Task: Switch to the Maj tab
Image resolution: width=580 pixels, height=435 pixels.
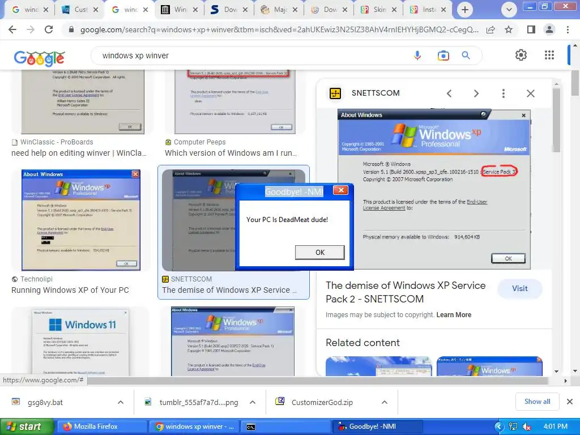Action: pos(279,10)
